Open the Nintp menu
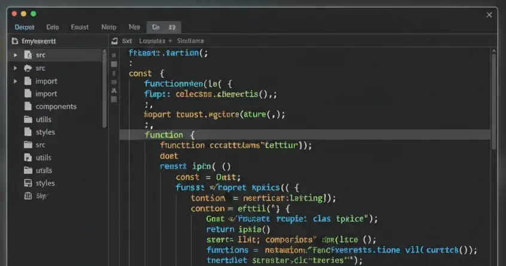This screenshot has height=266, width=506. pos(109,27)
